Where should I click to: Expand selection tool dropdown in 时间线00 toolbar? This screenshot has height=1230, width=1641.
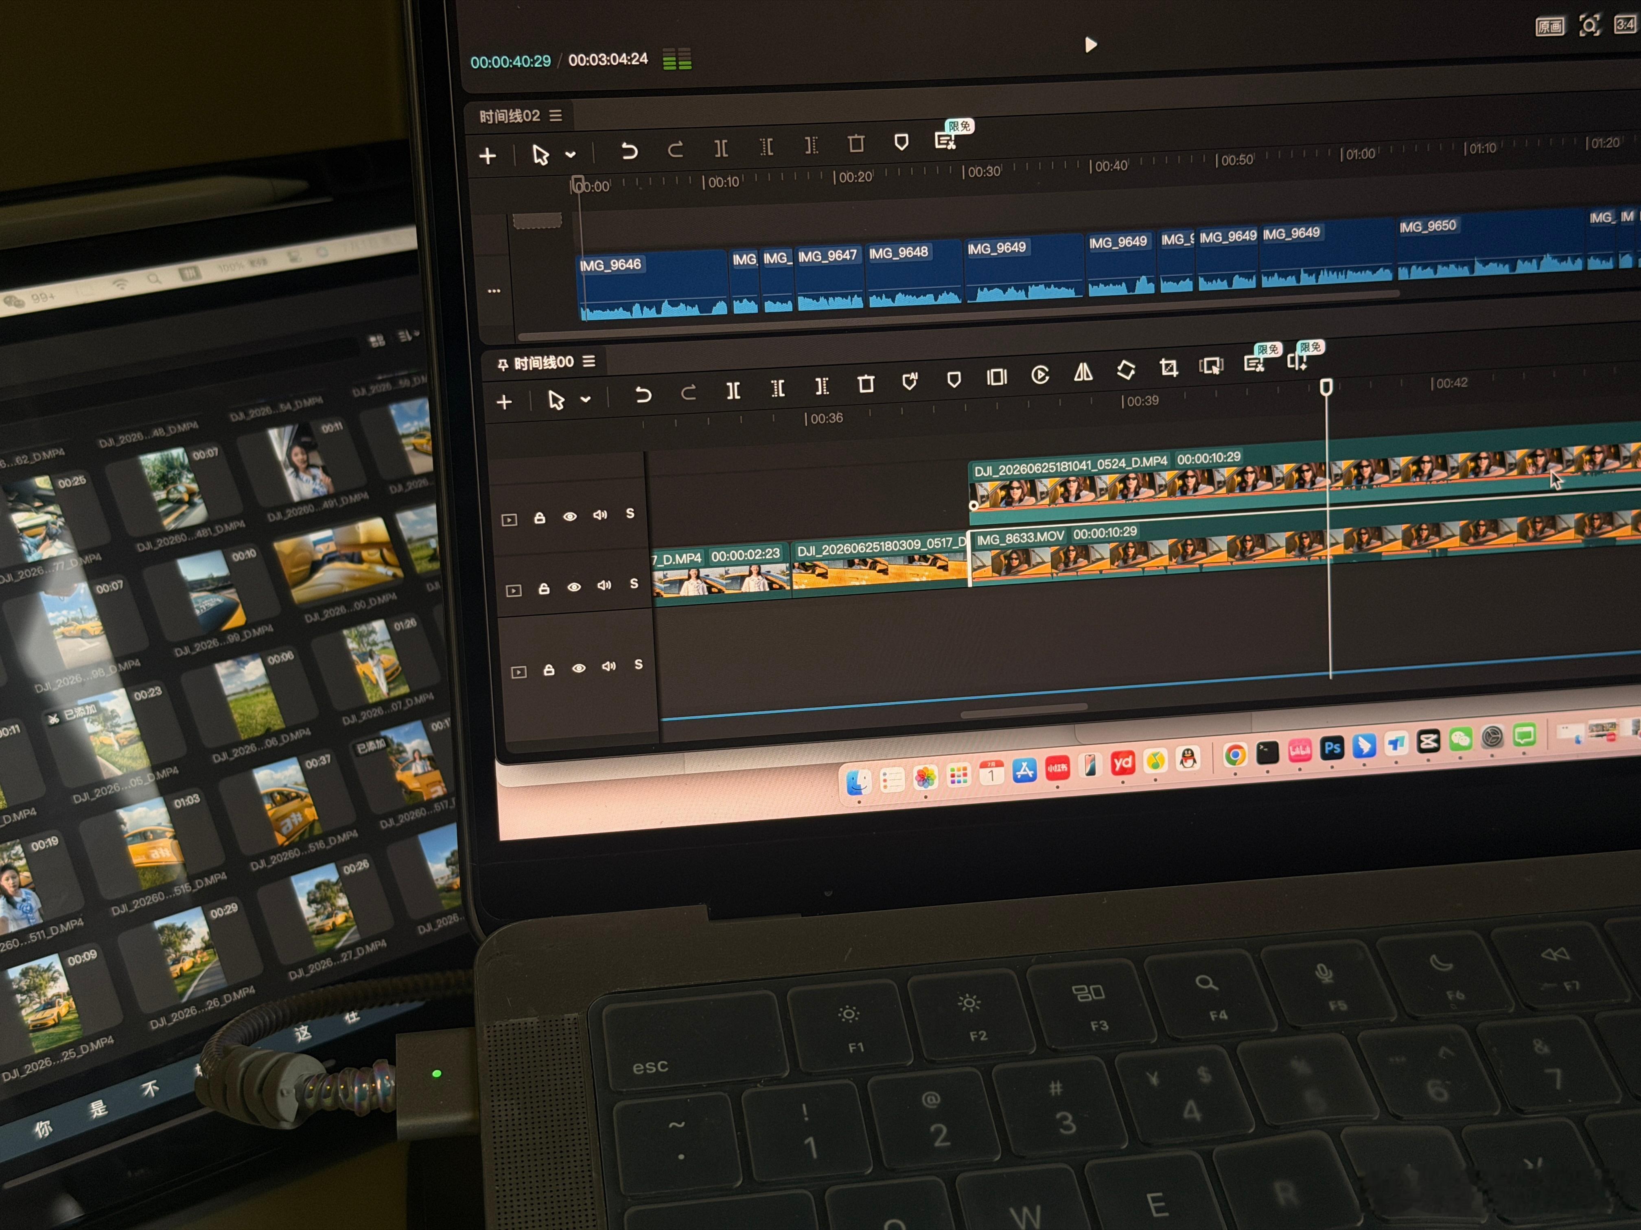[x=585, y=399]
